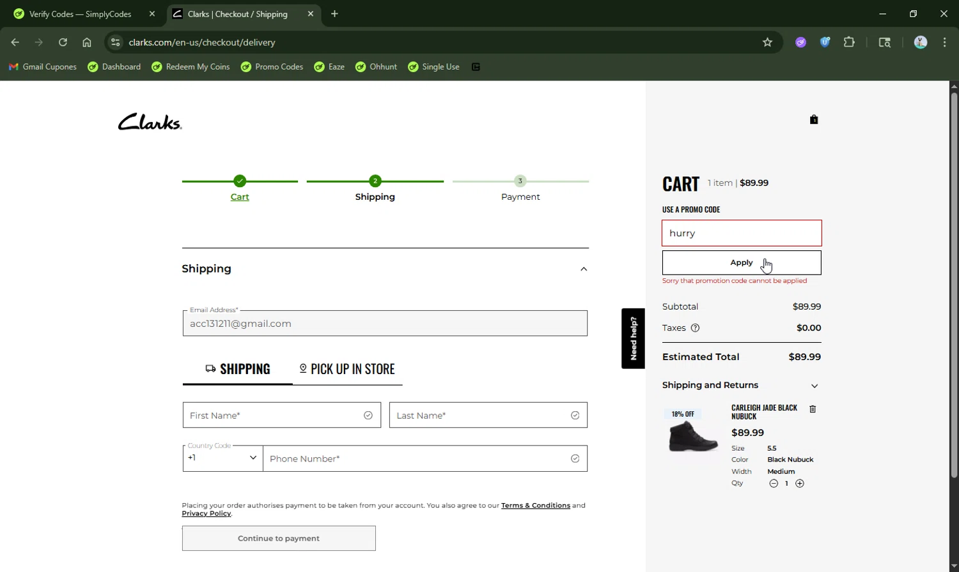Open the shopping bag icon
The width and height of the screenshot is (959, 572).
click(x=814, y=119)
